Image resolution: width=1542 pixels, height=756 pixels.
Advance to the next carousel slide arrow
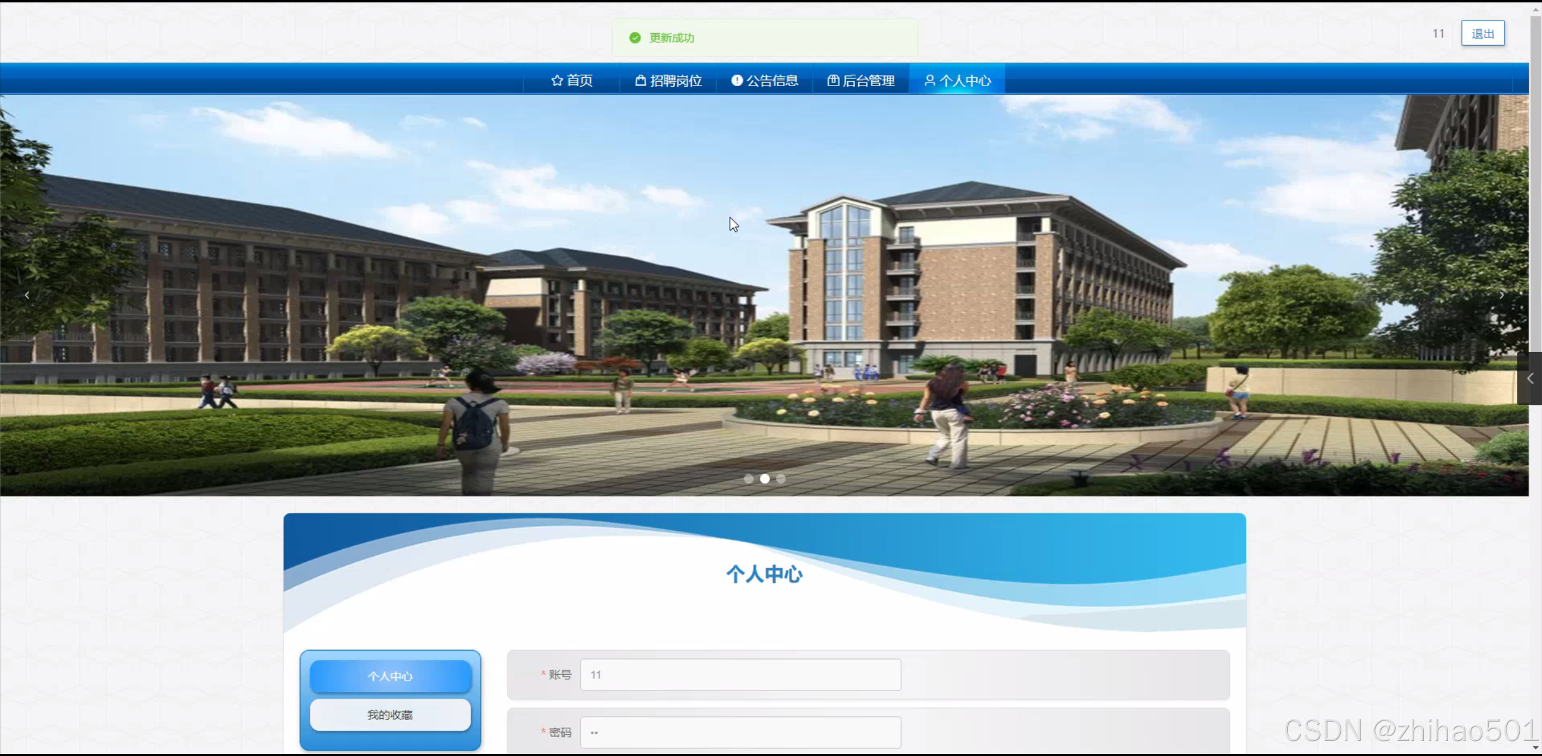coord(1501,295)
